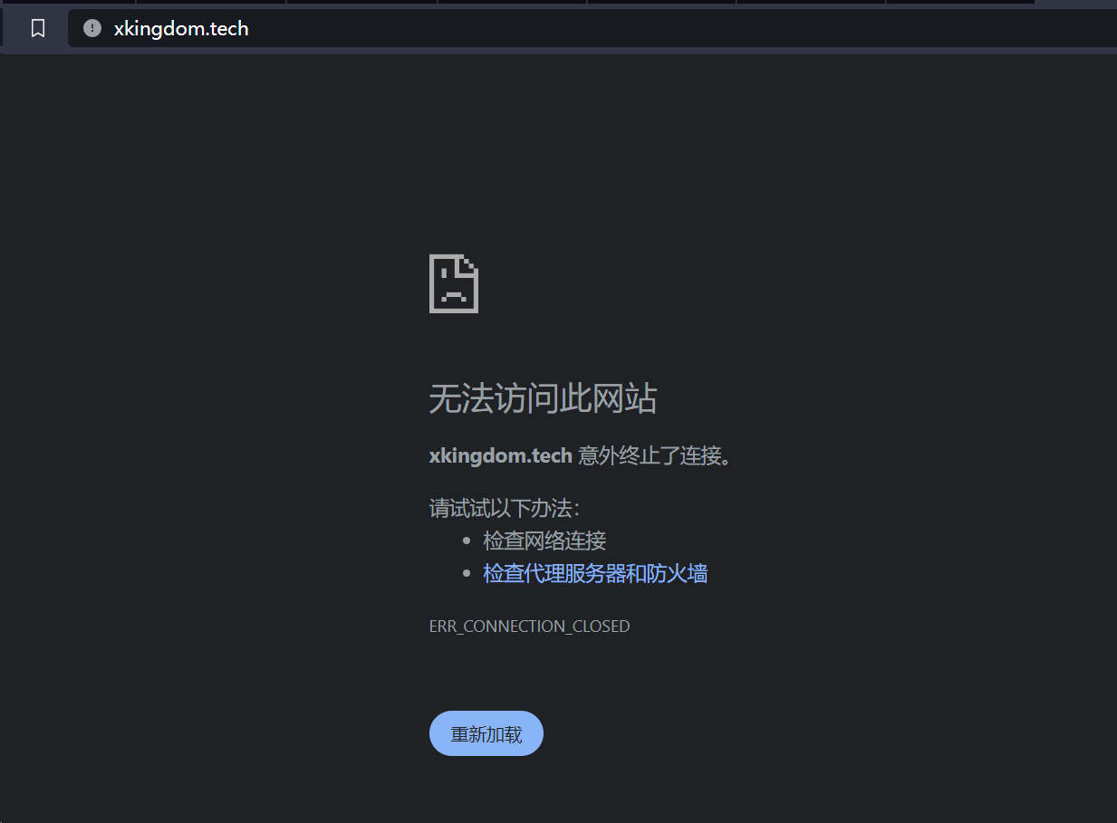Image resolution: width=1117 pixels, height=823 pixels.
Task: Focus the address bar showing xkingdom.tech
Action: pyautogui.click(x=181, y=29)
